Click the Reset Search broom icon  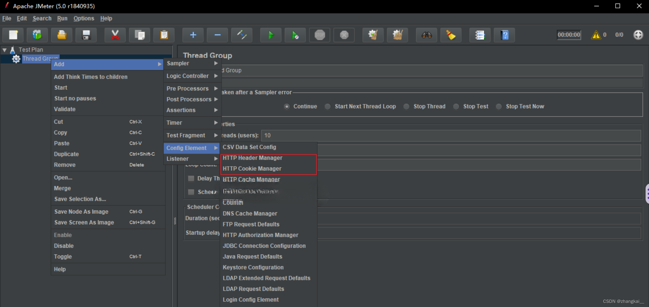tap(451, 35)
